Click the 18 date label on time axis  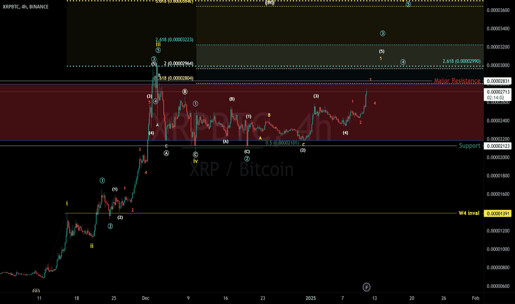(76, 298)
